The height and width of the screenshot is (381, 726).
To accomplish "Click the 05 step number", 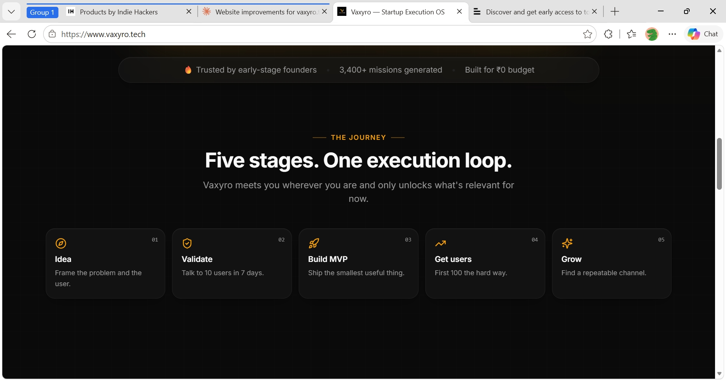I will click(x=661, y=240).
